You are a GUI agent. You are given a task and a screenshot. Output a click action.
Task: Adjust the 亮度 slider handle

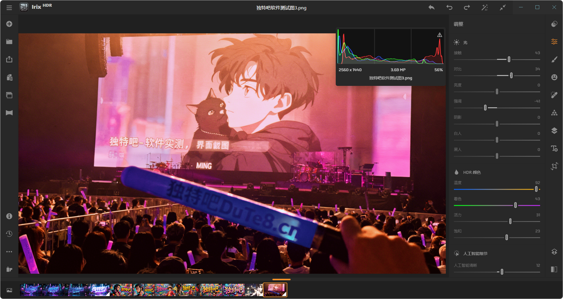click(x=497, y=91)
